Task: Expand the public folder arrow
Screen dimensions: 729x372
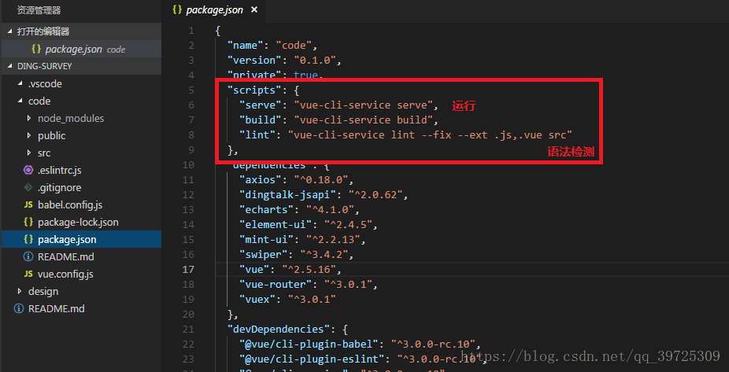Action: coord(29,135)
